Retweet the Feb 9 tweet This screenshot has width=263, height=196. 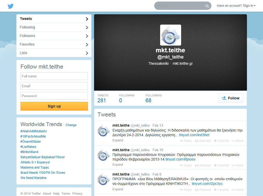pos(203,190)
